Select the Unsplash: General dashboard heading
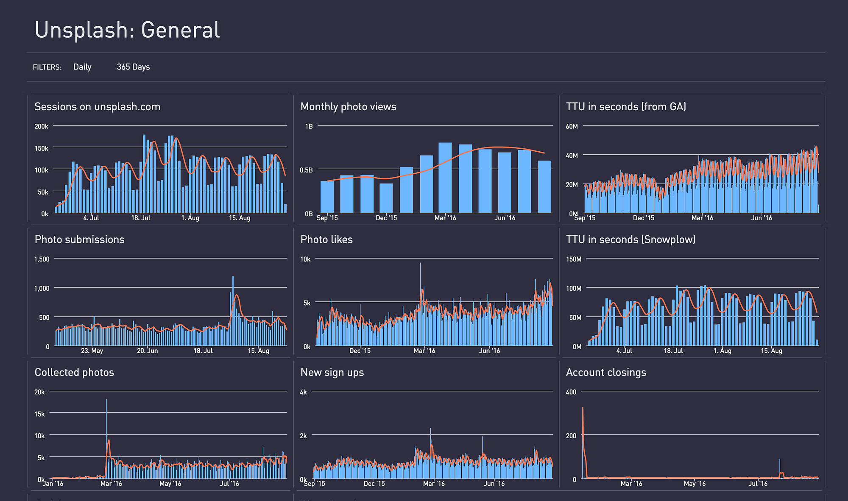The image size is (848, 501). coord(127,30)
